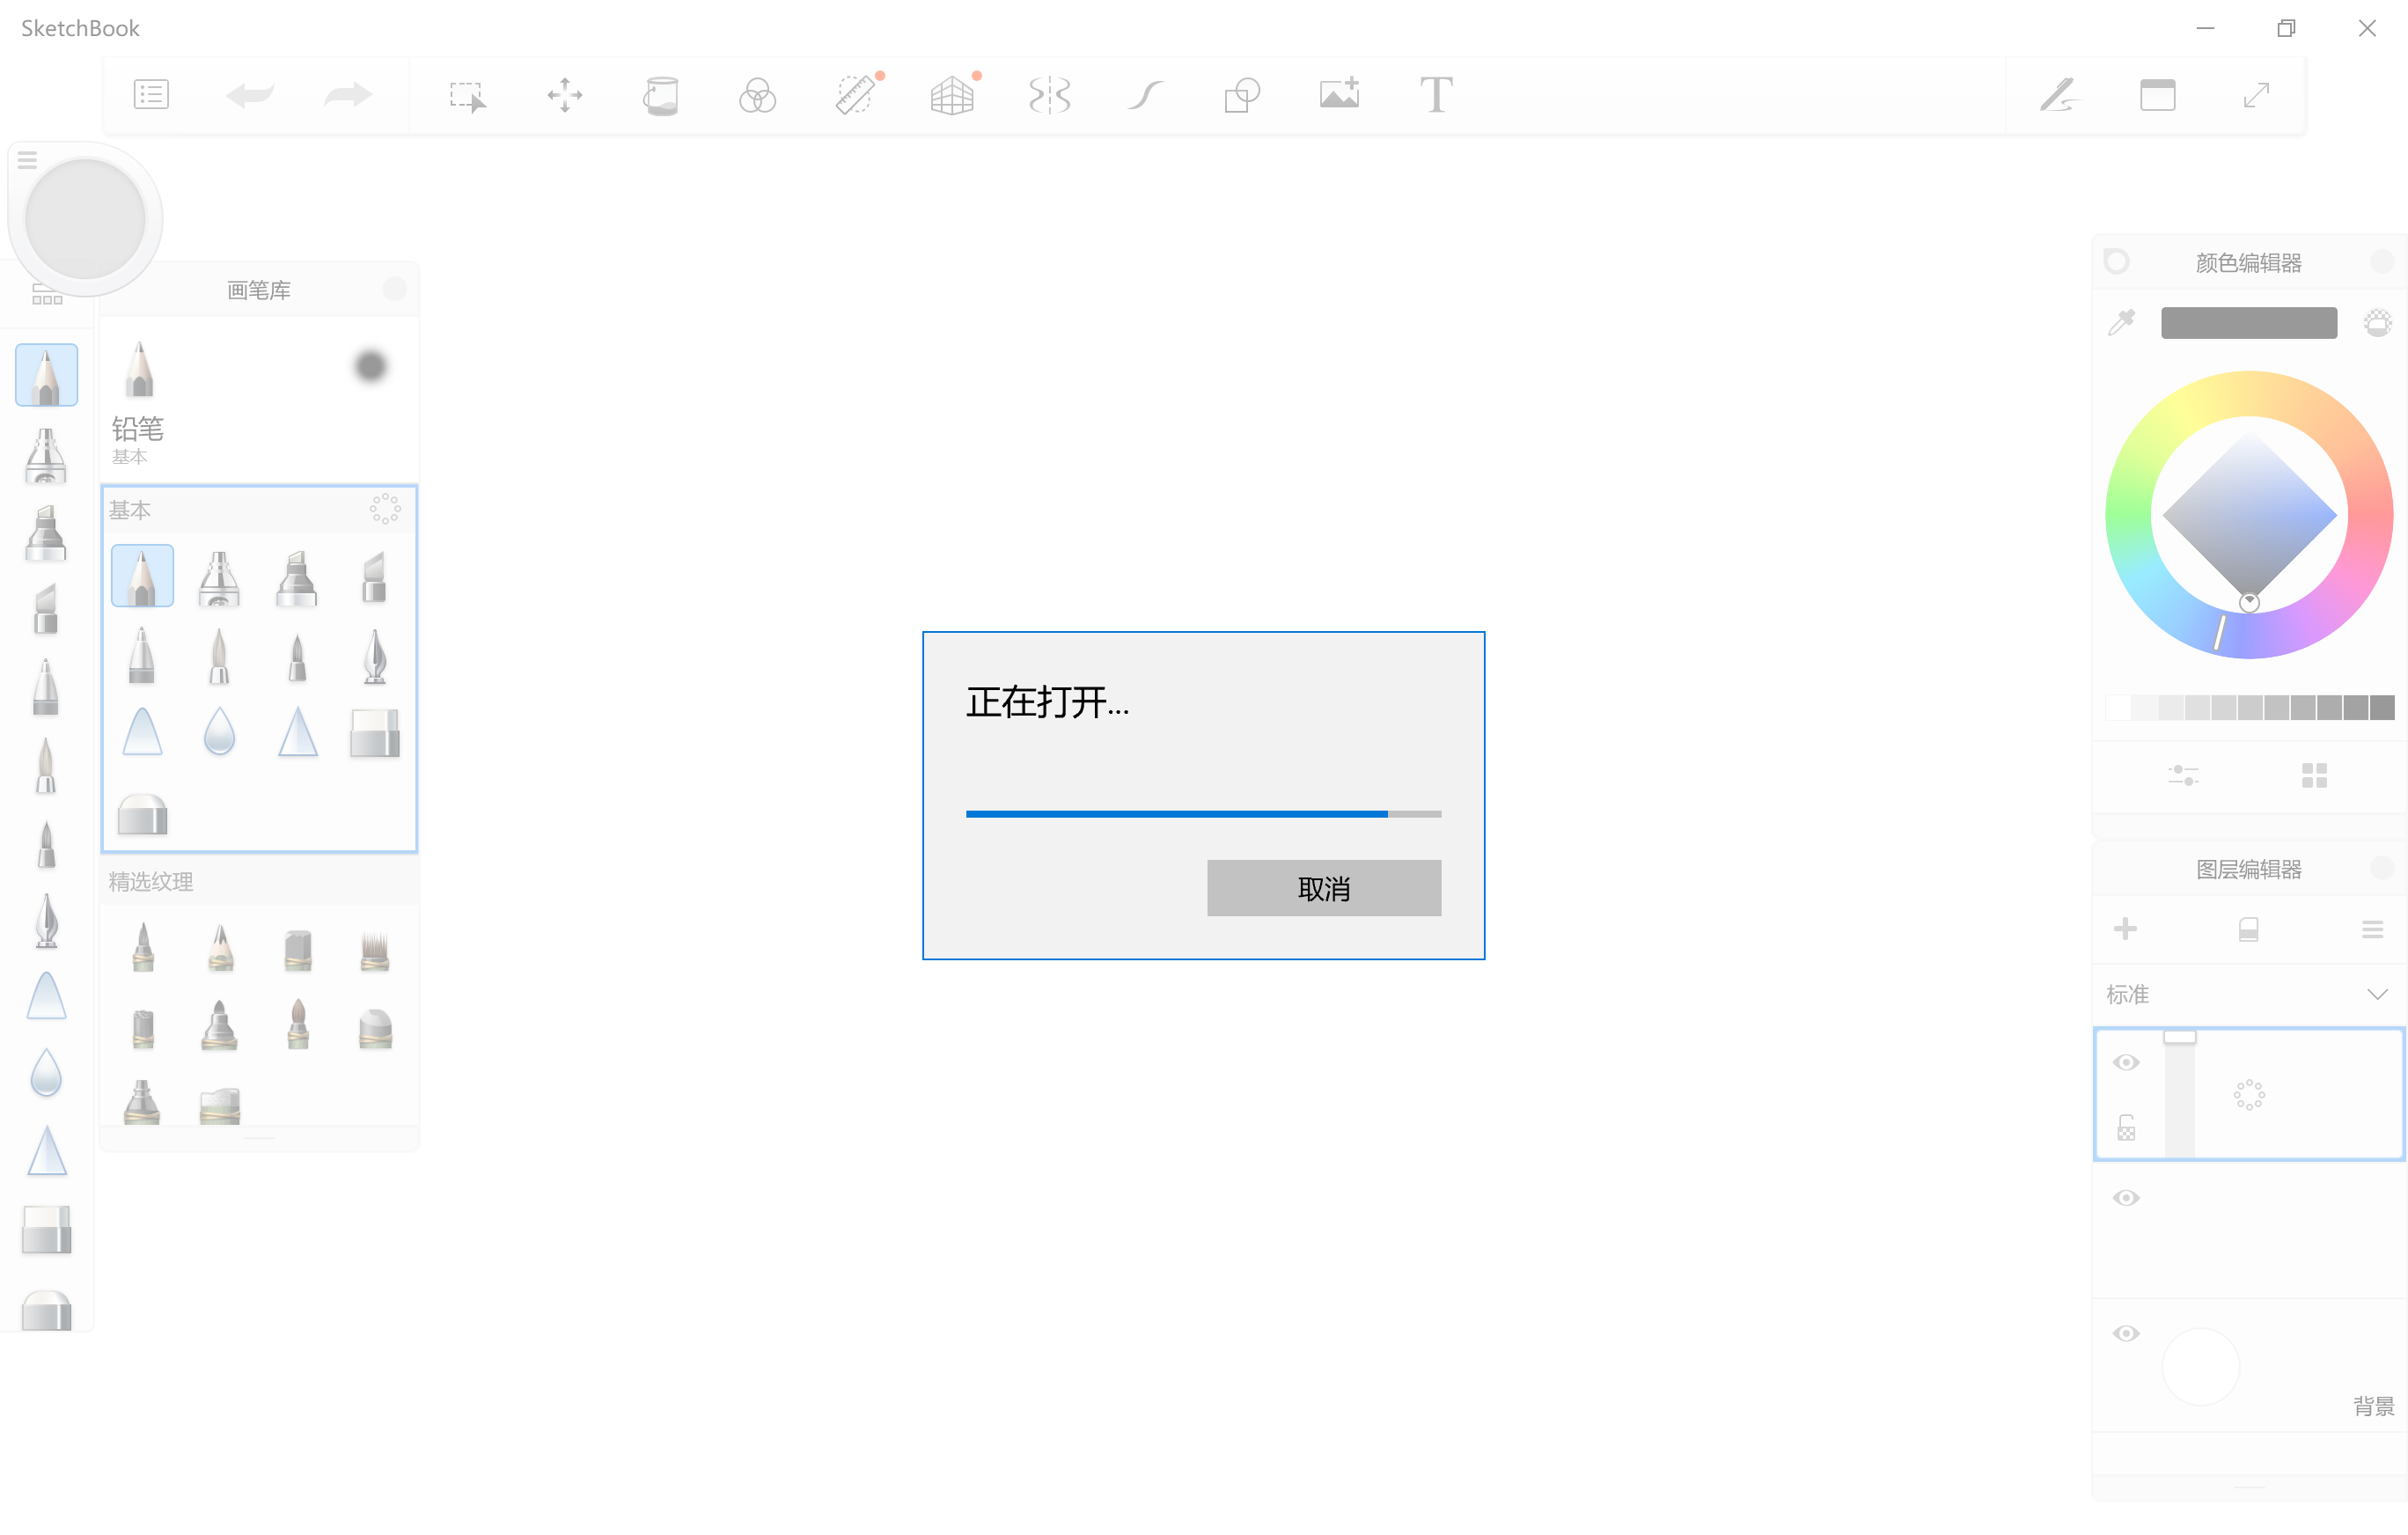Screen dimensions: 2408x1535
Task: Click the Add Image icon
Action: point(1339,95)
